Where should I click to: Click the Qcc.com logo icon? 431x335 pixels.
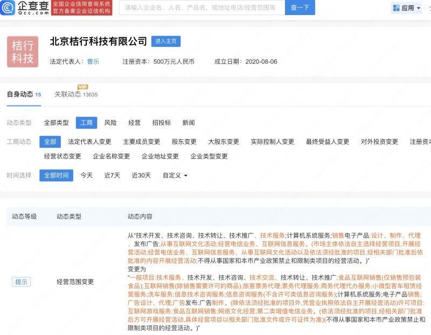(8, 8)
